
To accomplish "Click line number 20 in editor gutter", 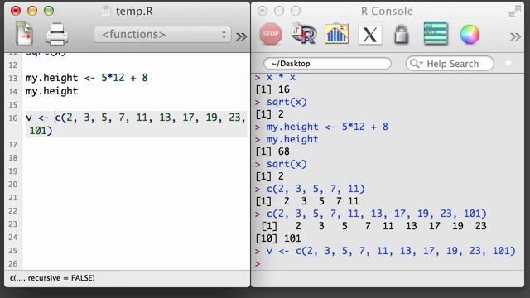I will click(13, 185).
